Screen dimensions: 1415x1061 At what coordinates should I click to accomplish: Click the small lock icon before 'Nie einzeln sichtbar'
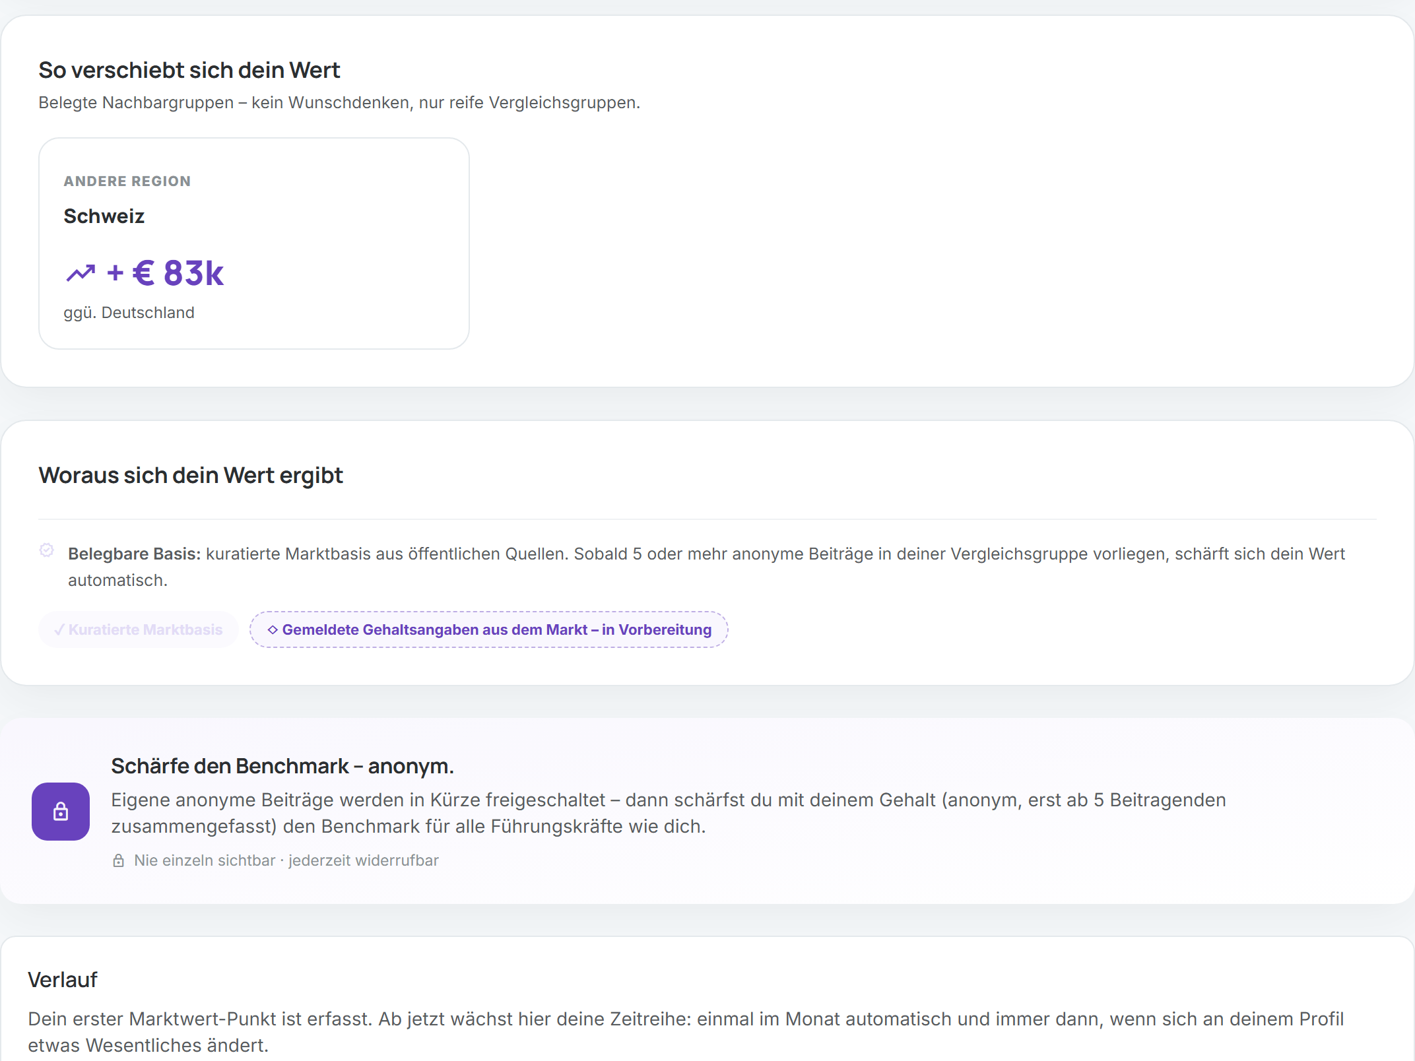(119, 860)
